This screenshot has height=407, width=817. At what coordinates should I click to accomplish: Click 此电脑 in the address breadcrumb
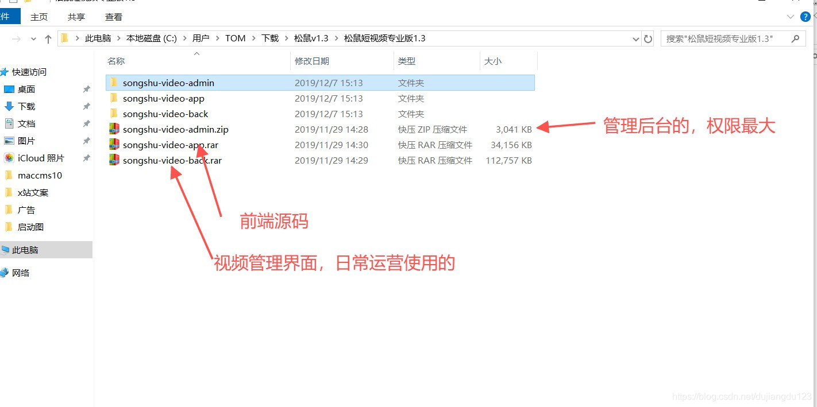point(98,38)
